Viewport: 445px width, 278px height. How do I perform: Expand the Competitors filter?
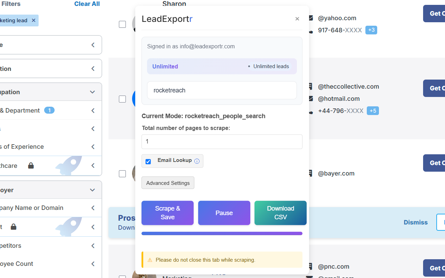[93, 246]
